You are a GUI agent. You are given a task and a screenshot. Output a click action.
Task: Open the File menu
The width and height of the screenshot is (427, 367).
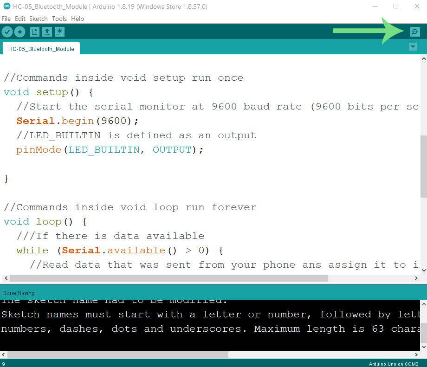(6, 19)
